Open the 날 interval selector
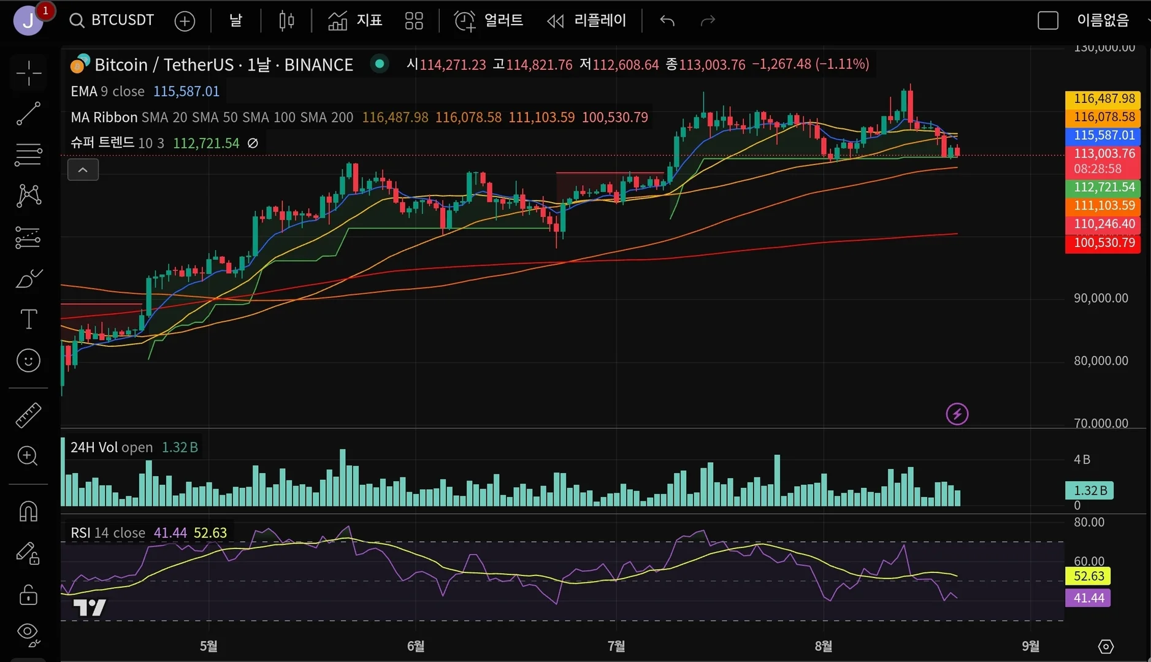 click(236, 21)
